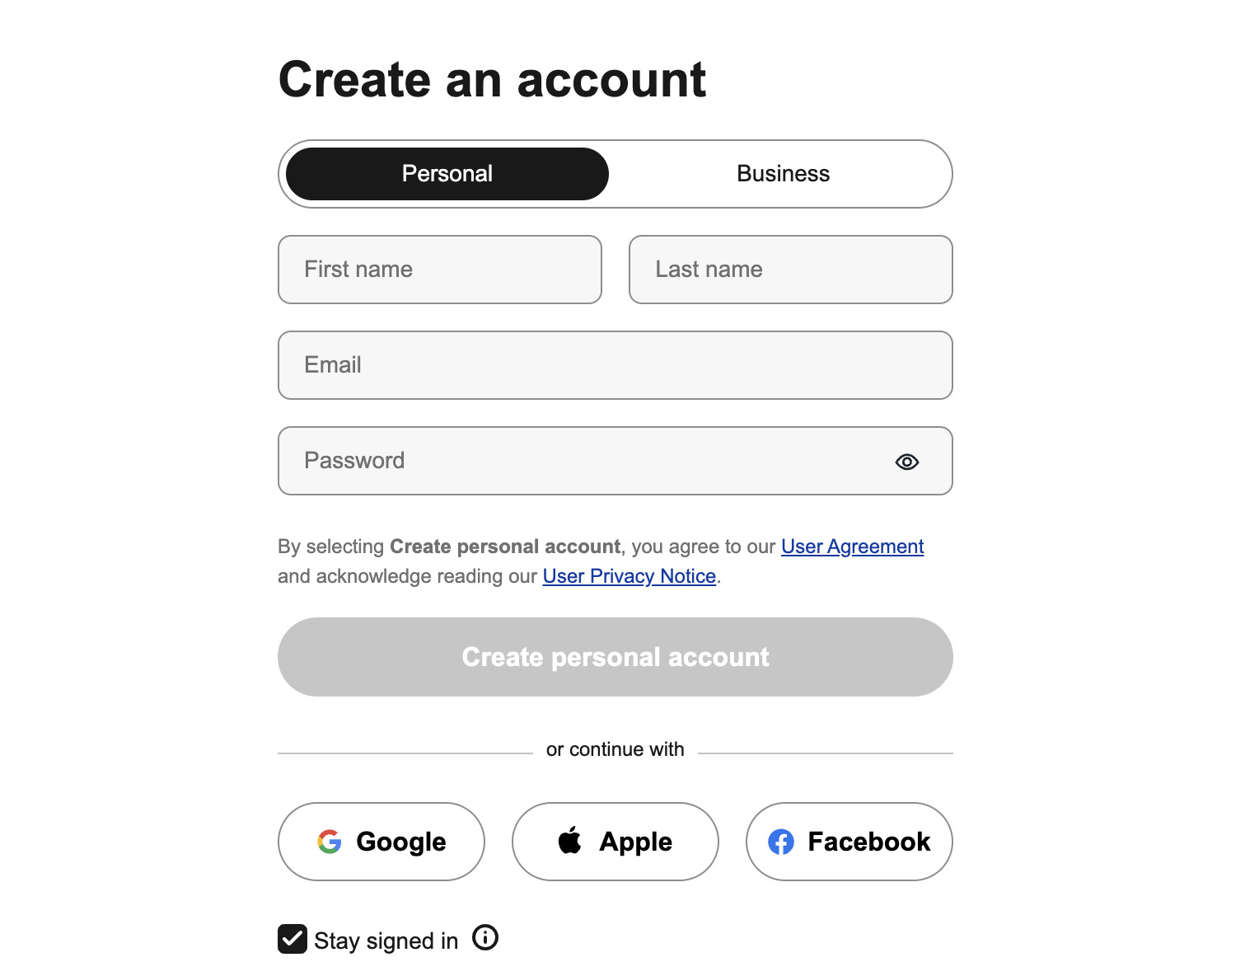Click the Google logo icon

point(330,842)
